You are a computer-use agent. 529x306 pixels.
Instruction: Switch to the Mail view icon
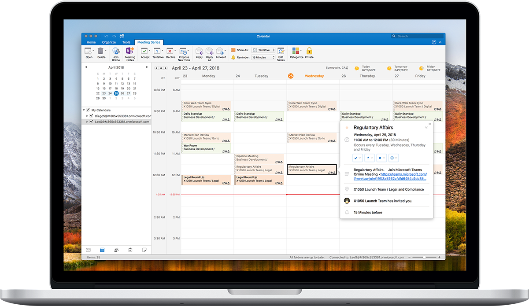click(x=88, y=250)
